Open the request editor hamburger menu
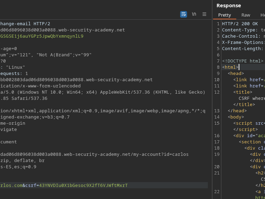The image size is (265, 199). [204, 14]
